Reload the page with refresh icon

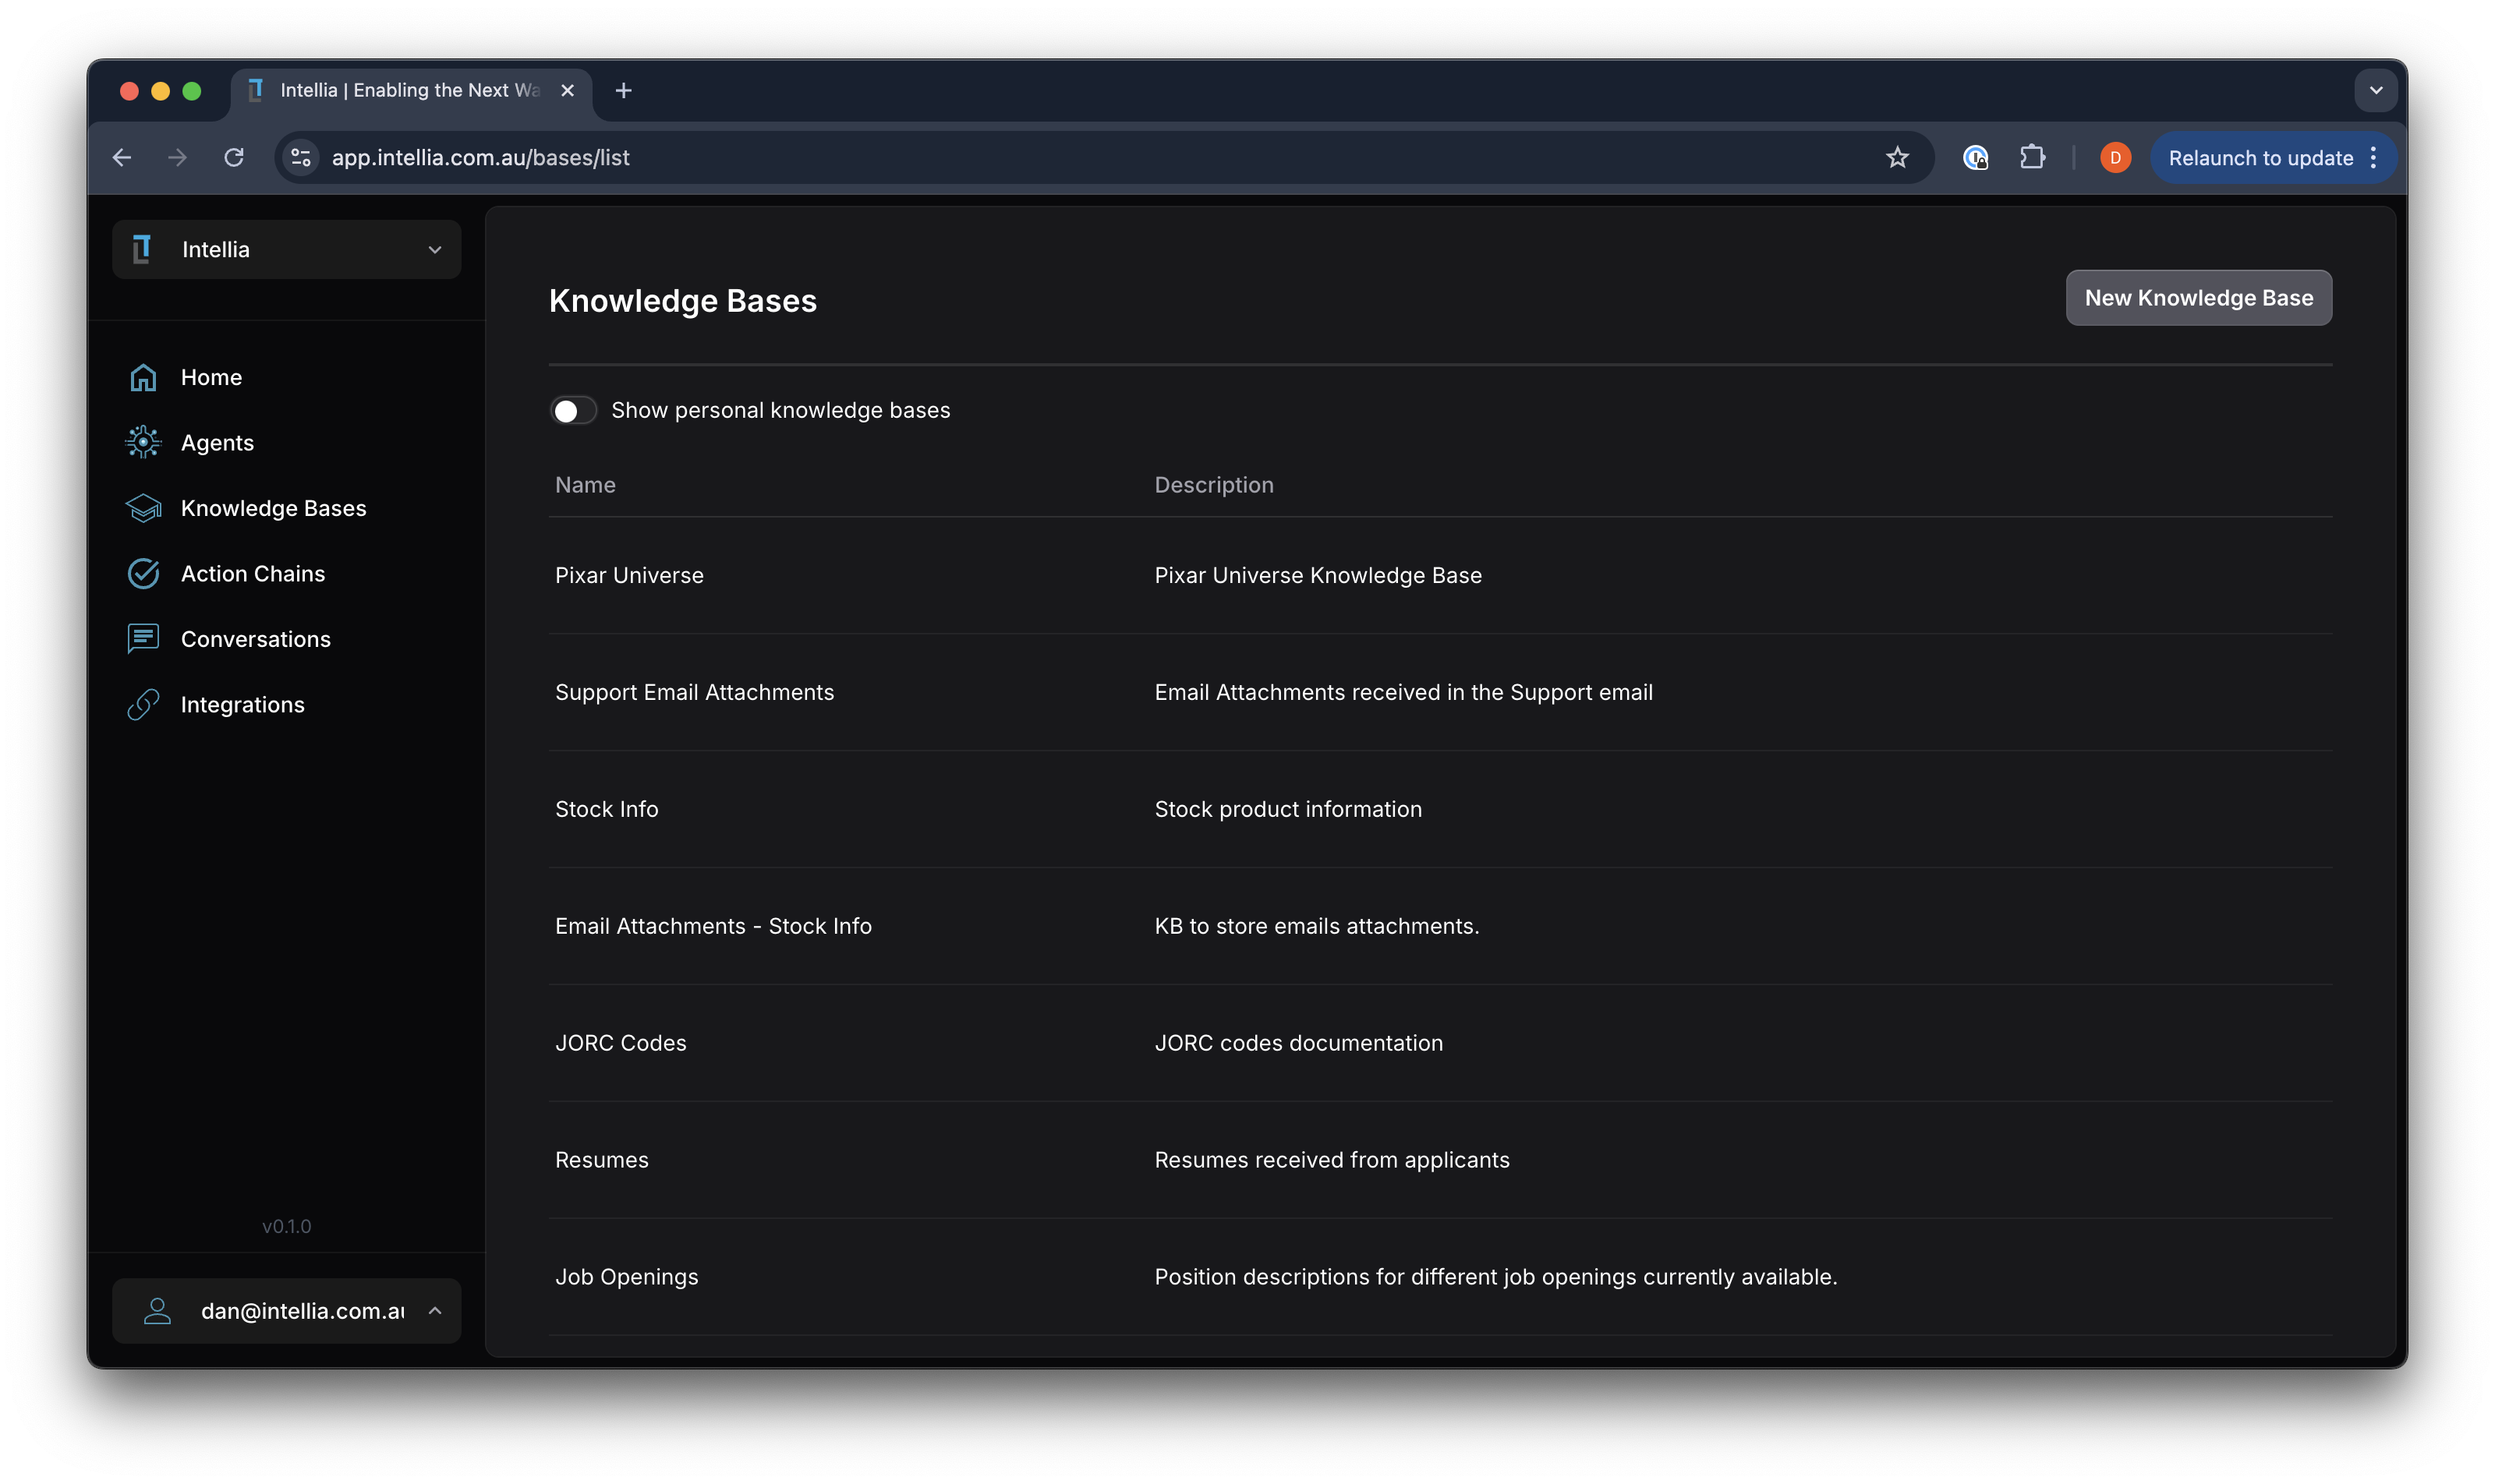pyautogui.click(x=234, y=157)
